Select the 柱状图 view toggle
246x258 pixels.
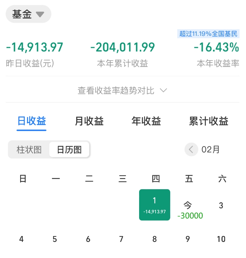[x=29, y=150]
